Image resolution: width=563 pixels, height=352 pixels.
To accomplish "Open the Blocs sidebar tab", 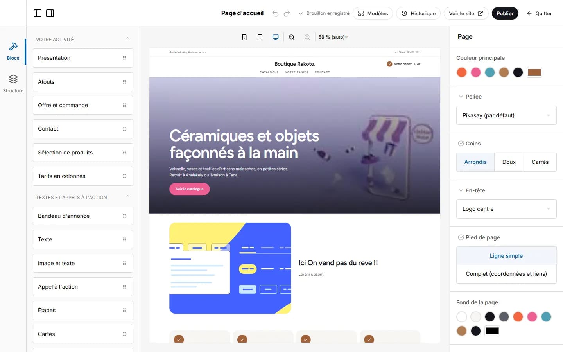I will pos(13,52).
